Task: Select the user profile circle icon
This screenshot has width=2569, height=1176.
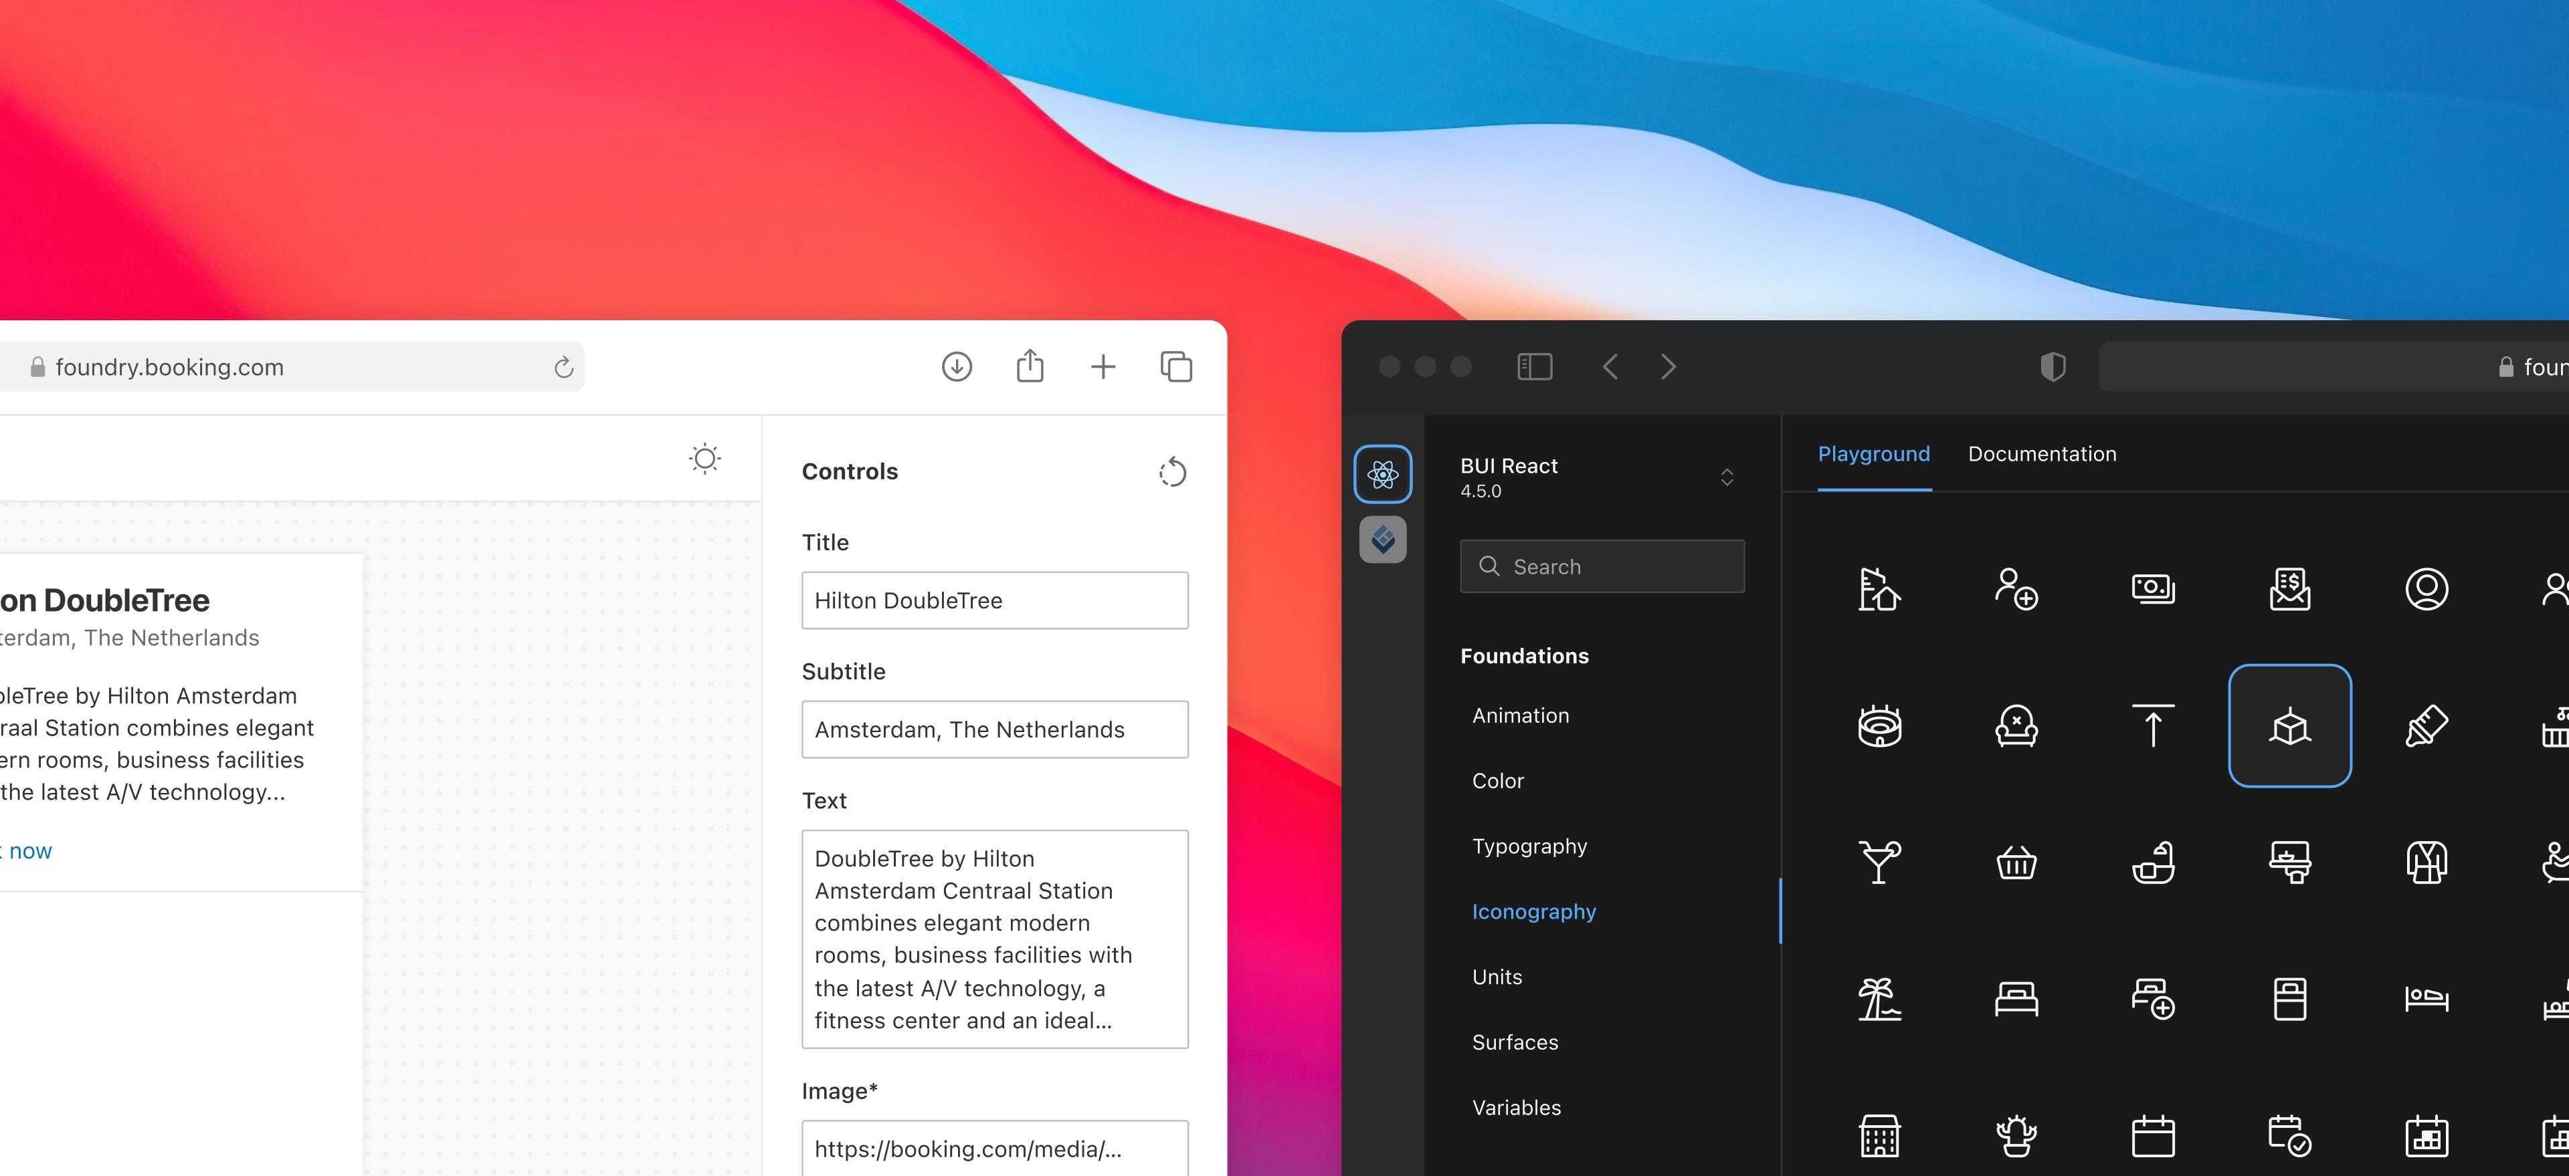Action: point(2425,589)
